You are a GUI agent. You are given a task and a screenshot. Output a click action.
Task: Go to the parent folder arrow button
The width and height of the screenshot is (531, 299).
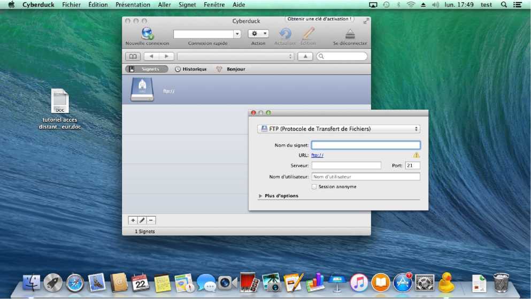coord(305,56)
